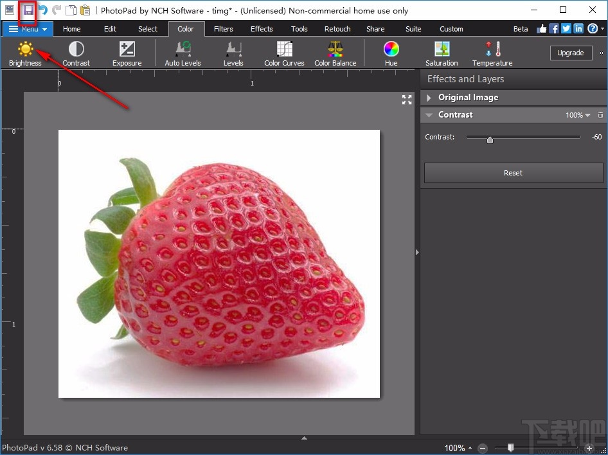Switch to the Retouch tab
The image size is (608, 455).
(x=337, y=29)
